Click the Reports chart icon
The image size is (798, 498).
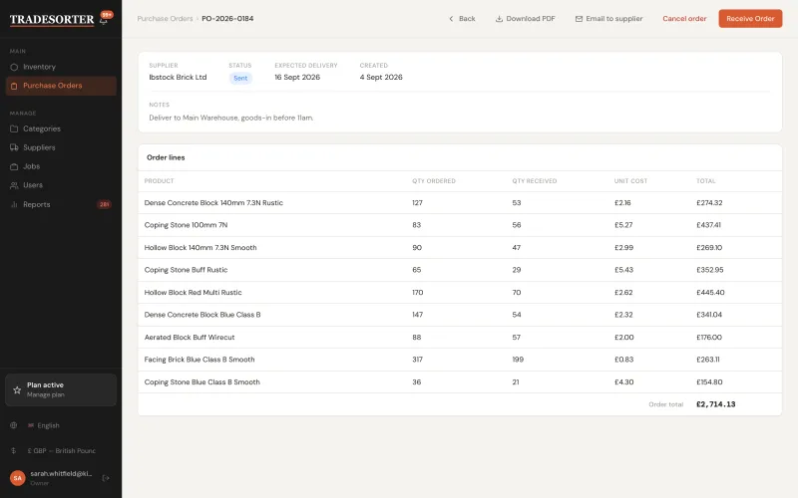point(14,204)
